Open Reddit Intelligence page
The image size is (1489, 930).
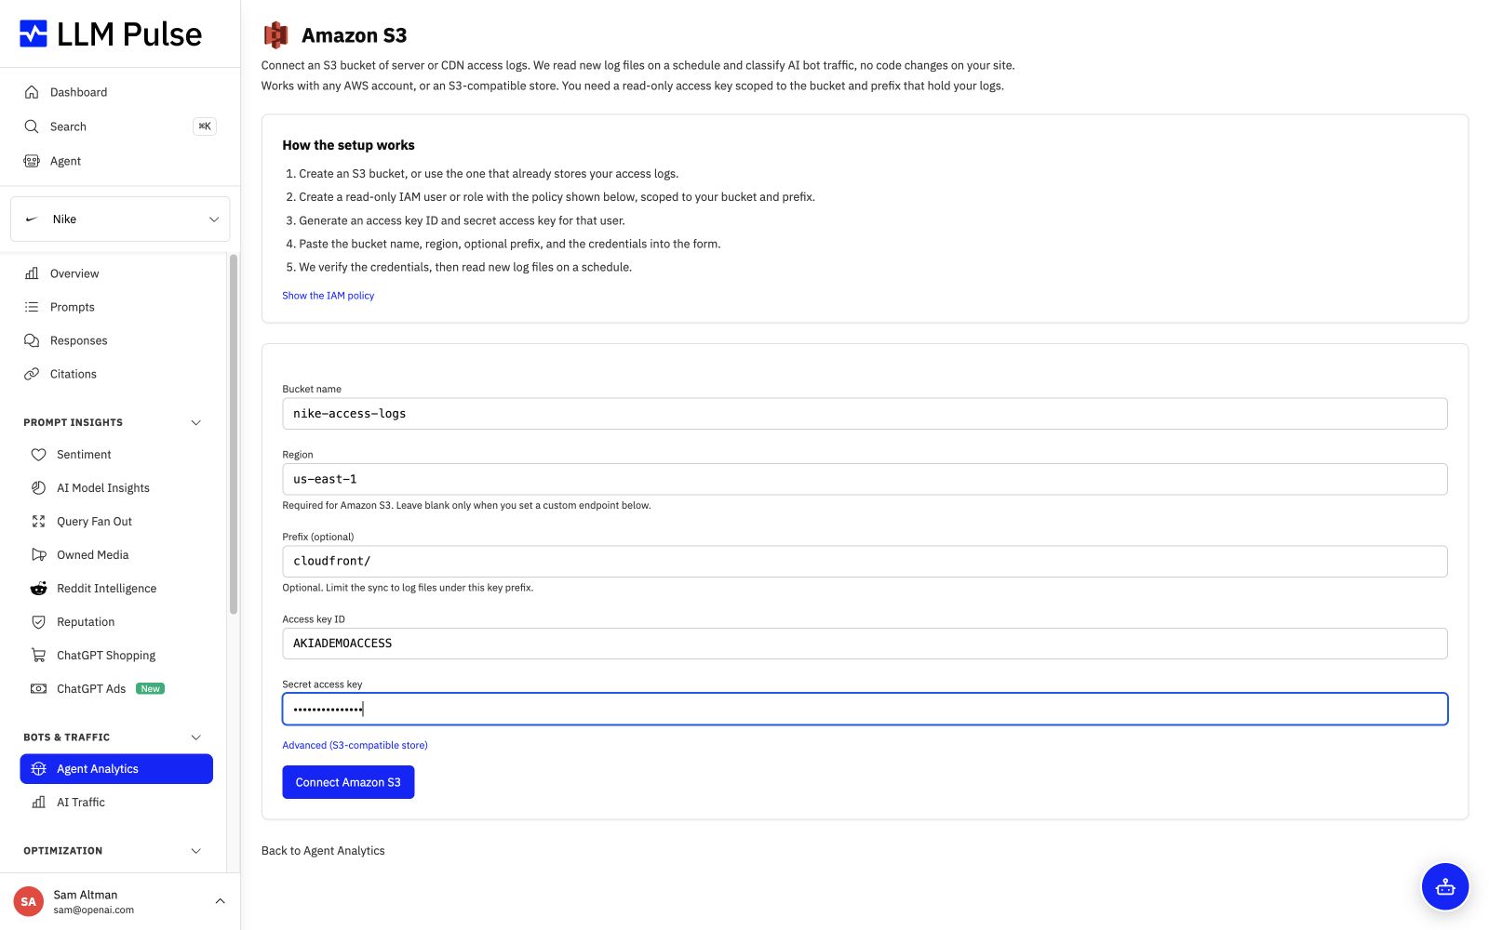116,589
